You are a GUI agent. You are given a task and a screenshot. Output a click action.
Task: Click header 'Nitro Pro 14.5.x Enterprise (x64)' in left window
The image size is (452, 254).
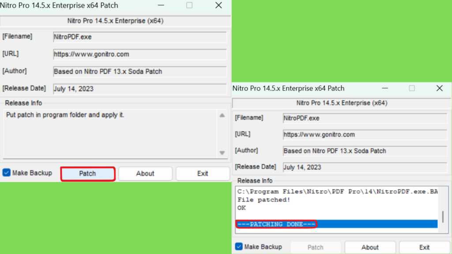pos(115,21)
